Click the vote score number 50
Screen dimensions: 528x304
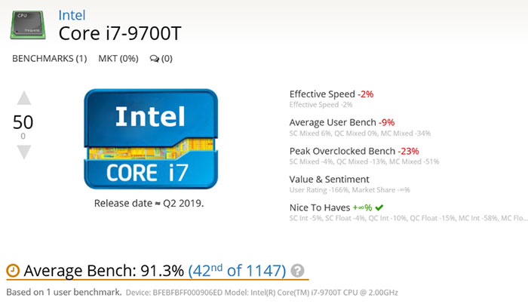point(23,122)
